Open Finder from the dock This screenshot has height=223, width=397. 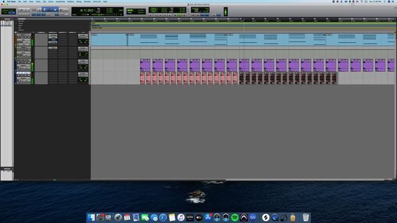tap(91, 217)
